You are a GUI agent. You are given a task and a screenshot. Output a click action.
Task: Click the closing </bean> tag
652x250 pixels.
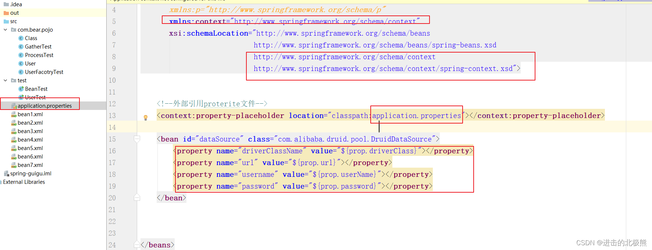point(171,198)
